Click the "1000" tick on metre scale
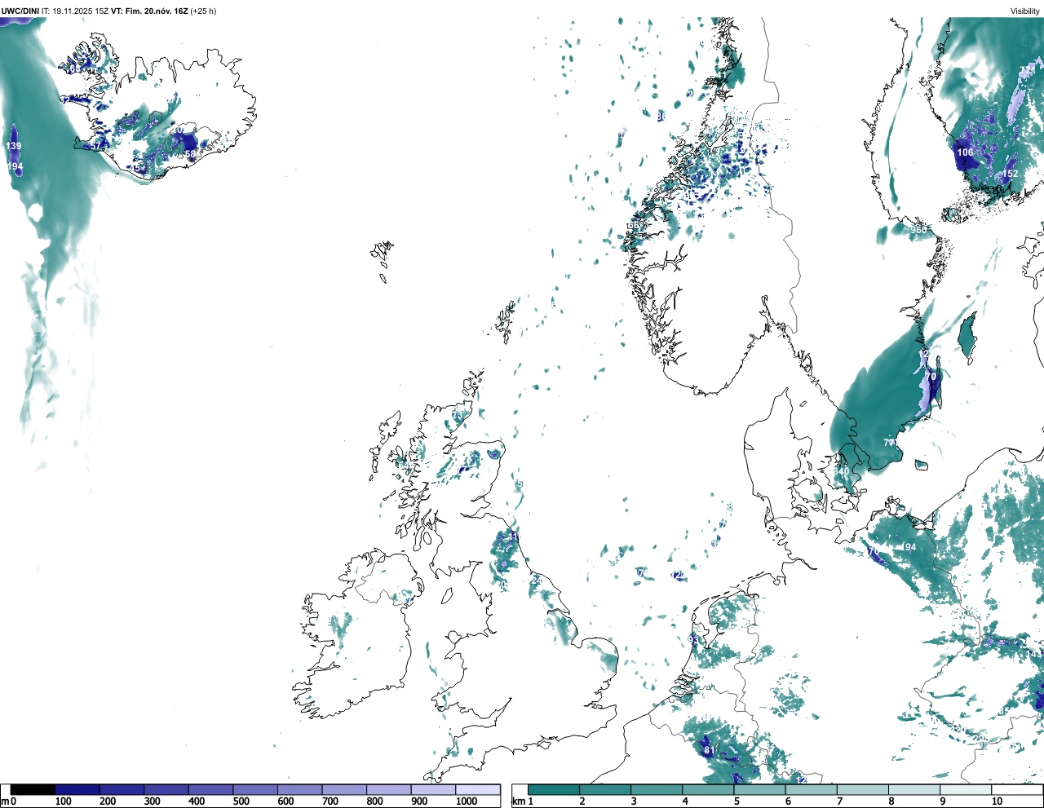Viewport: 1044px width, 808px height. tap(467, 801)
